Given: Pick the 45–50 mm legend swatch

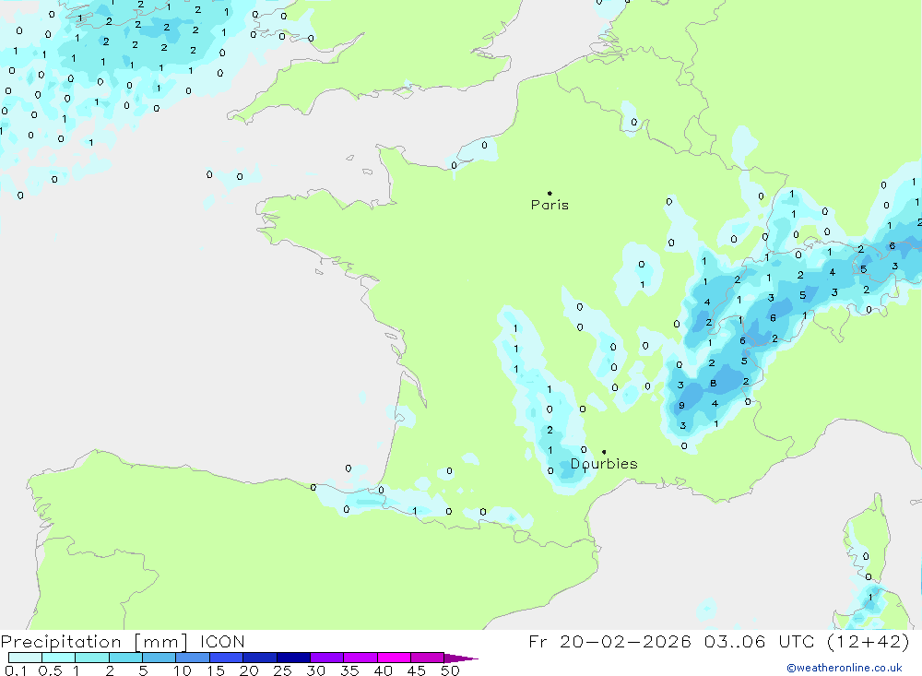Looking at the screenshot, I should point(427,658).
